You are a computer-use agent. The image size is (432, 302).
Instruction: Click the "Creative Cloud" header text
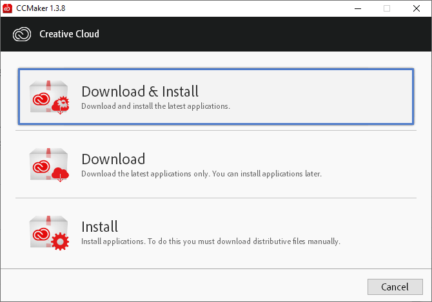point(69,34)
